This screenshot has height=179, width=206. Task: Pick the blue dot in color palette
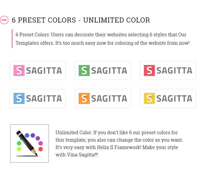27,135
